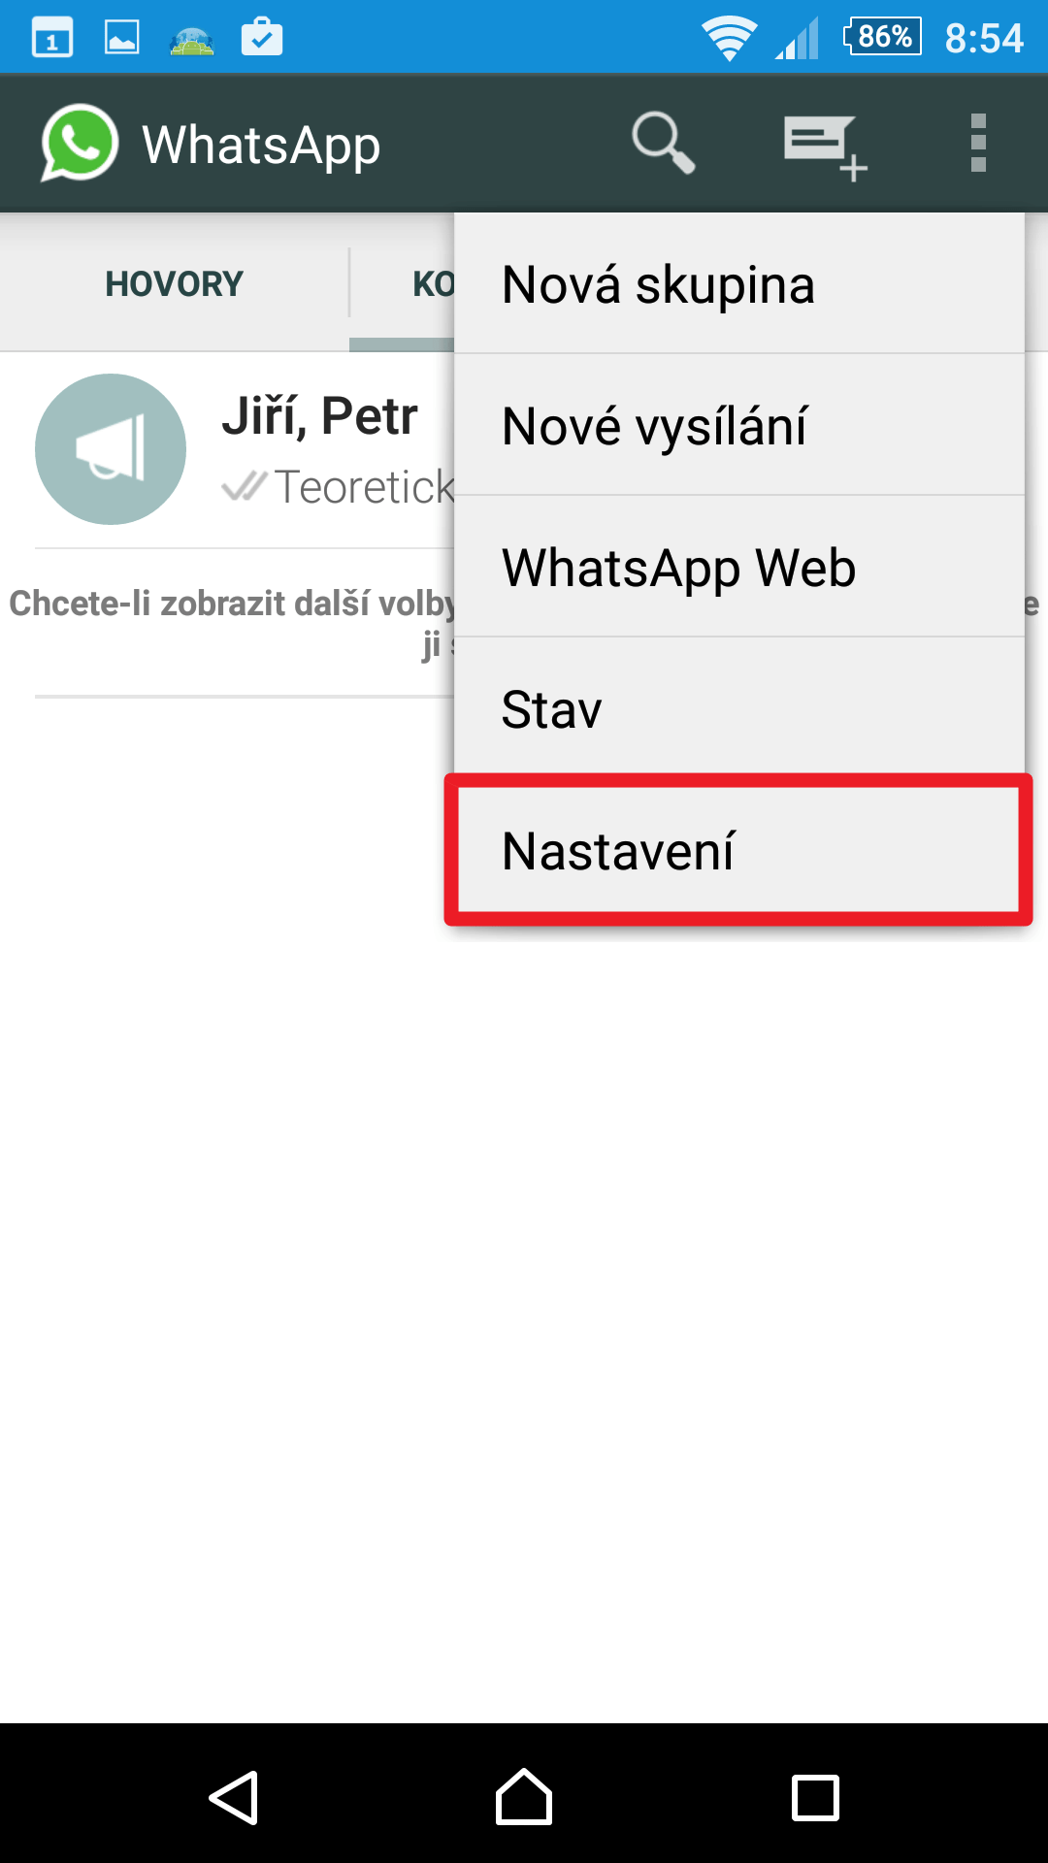Select Nová skupina menu item
The height and width of the screenshot is (1863, 1048).
pos(739,283)
